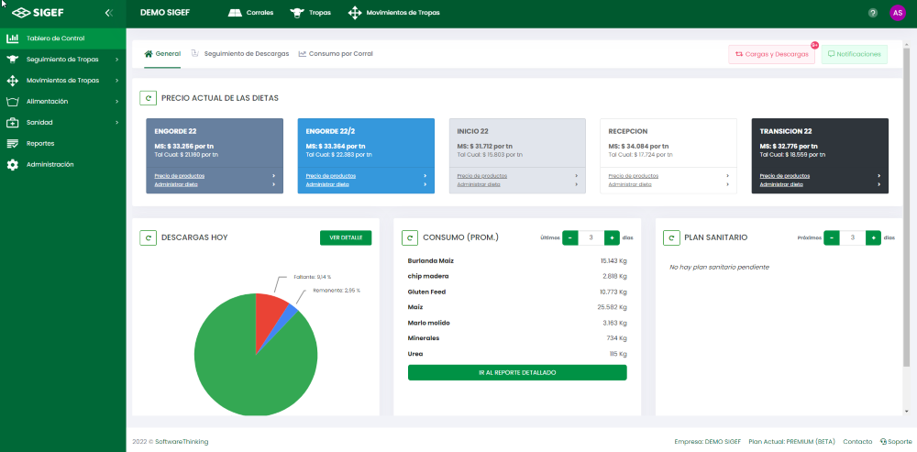This screenshot has width=917, height=452.
Task: Refresh the Consumo (Prom.) panel
Action: 409,237
